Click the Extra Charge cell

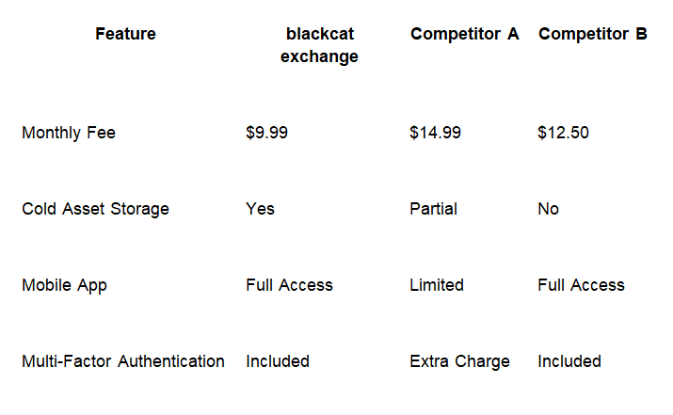click(x=459, y=361)
